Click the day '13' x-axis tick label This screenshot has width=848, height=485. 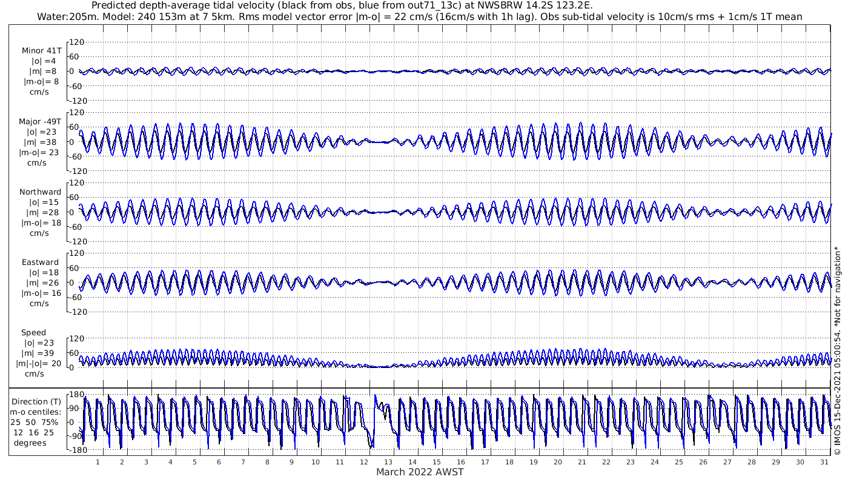[388, 462]
